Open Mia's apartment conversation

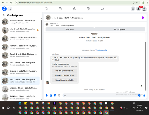pyautogui.click(x=20, y=30)
